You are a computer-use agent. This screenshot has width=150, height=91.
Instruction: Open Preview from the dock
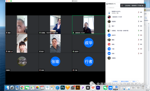17,88
